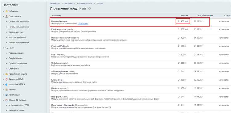Click the Локализация globe icon
This screenshot has width=231, height=113.
(6, 95)
